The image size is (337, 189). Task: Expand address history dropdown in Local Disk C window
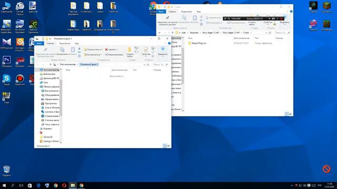pos(144,65)
